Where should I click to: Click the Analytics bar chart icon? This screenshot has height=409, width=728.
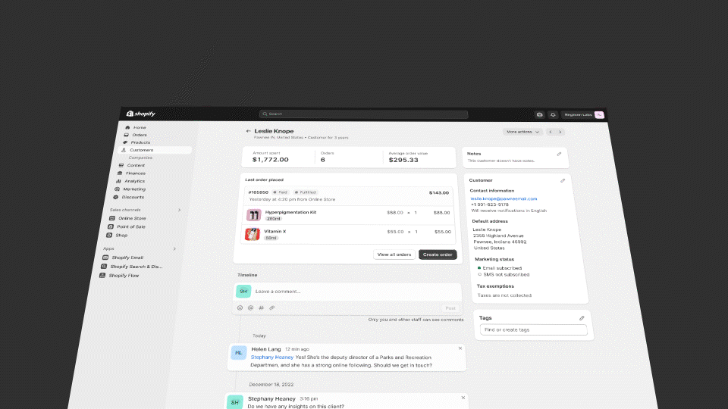pyautogui.click(x=118, y=181)
